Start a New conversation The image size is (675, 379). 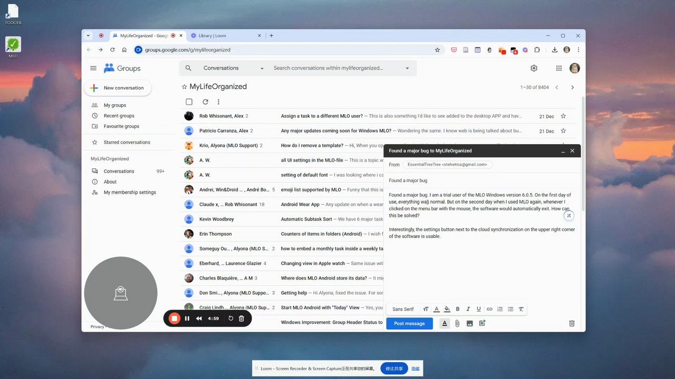(118, 88)
